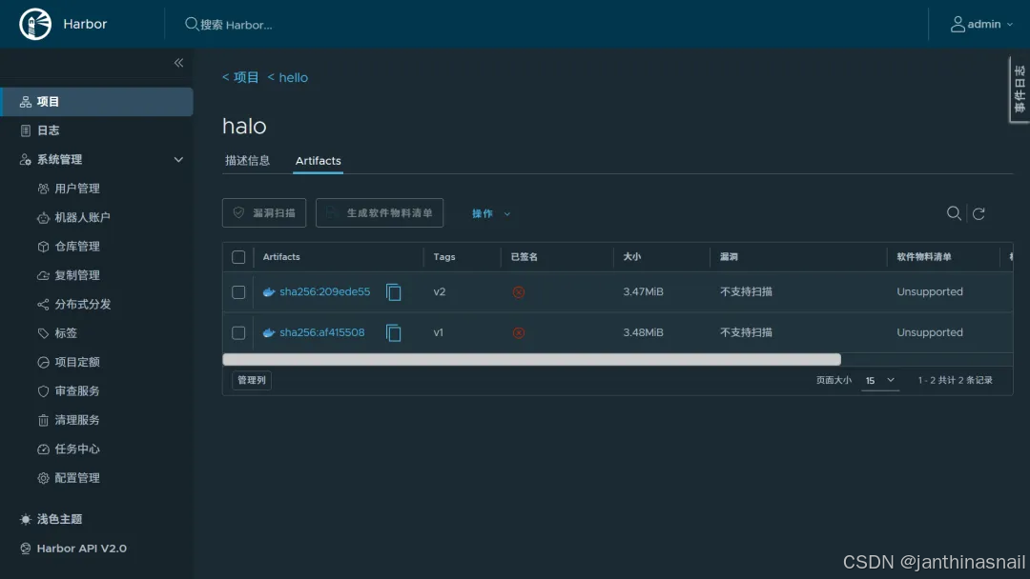Click the 大小 column header
This screenshot has height=579, width=1030.
tap(632, 257)
